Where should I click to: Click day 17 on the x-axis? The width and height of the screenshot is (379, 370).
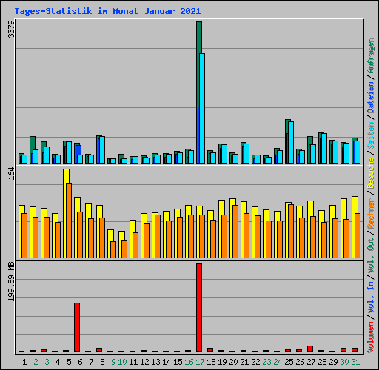(x=200, y=362)
